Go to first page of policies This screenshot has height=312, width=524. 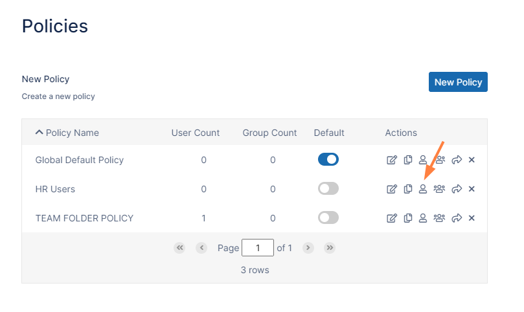[x=179, y=248]
